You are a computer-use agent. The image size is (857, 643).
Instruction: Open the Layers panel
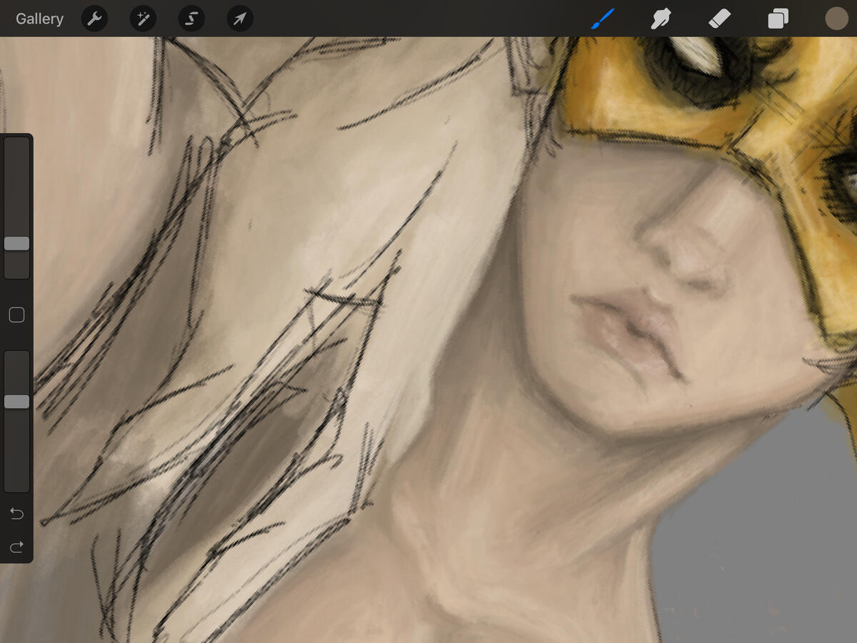click(x=778, y=19)
